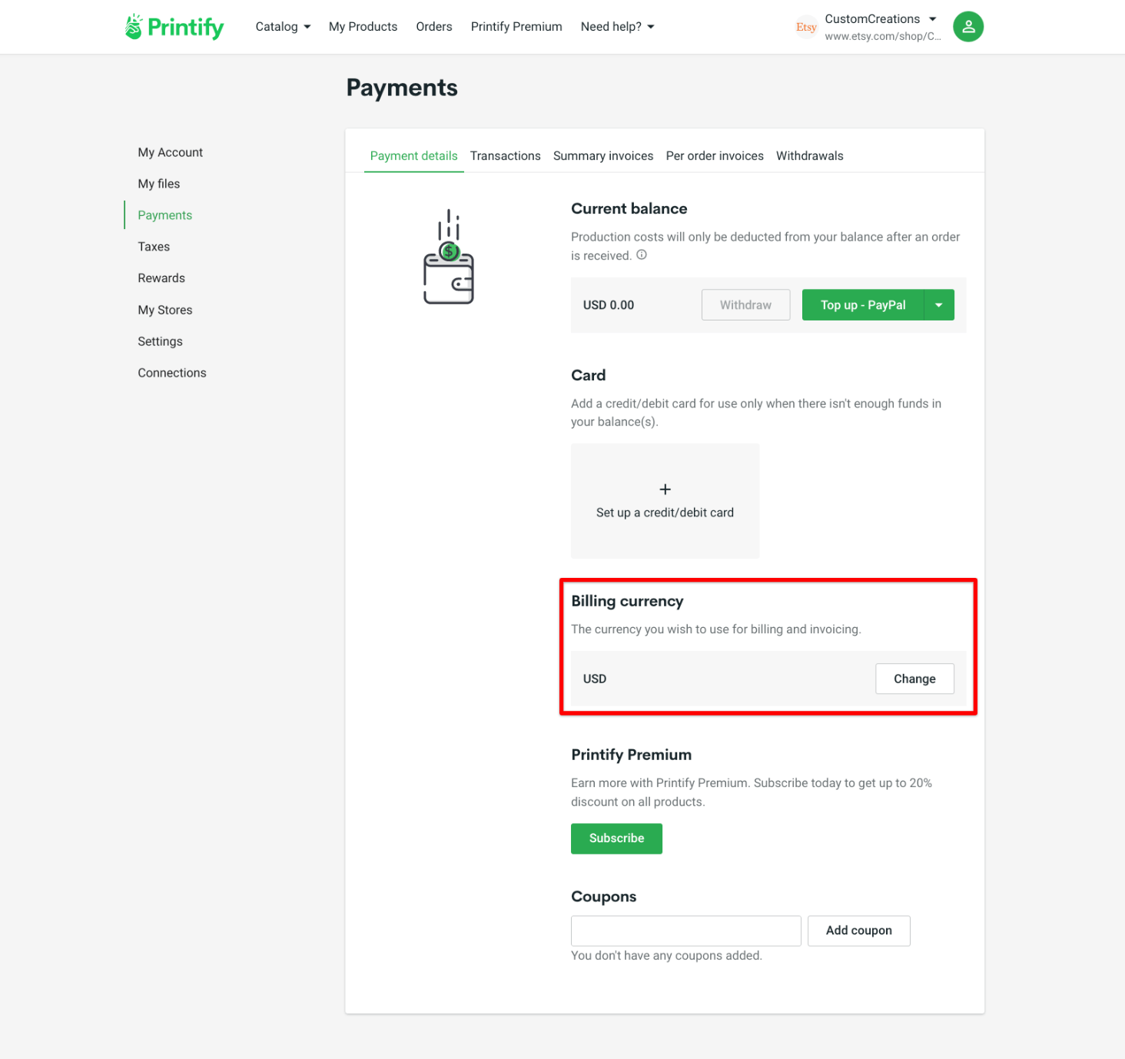1125x1059 pixels.
Task: Expand the Catalog dropdown
Action: pyautogui.click(x=282, y=26)
